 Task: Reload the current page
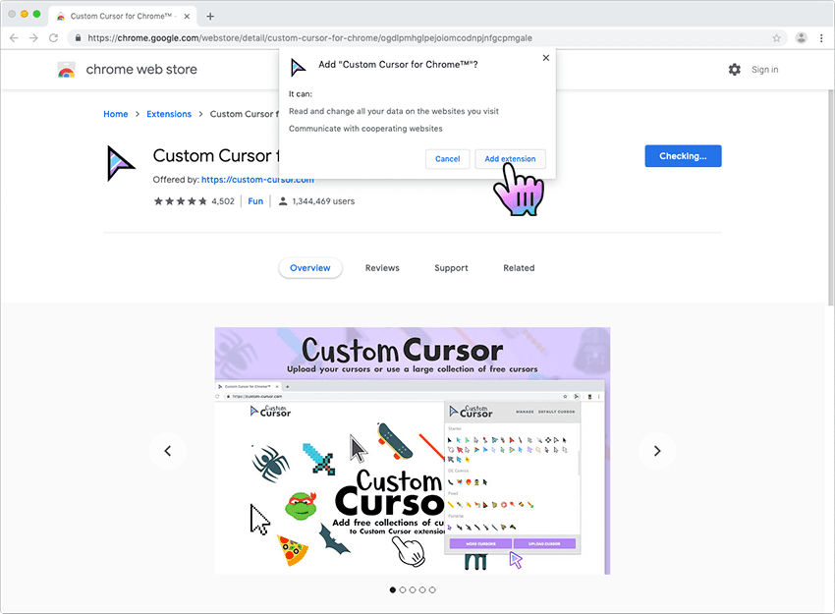(x=54, y=37)
